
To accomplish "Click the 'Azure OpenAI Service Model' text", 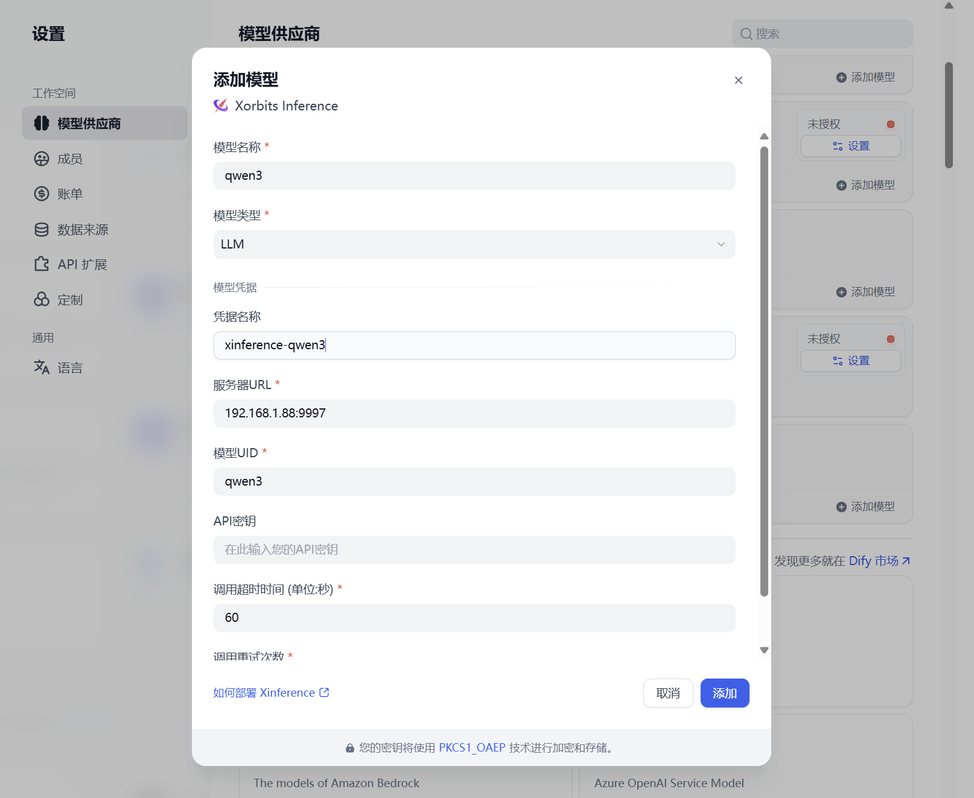I will [669, 783].
